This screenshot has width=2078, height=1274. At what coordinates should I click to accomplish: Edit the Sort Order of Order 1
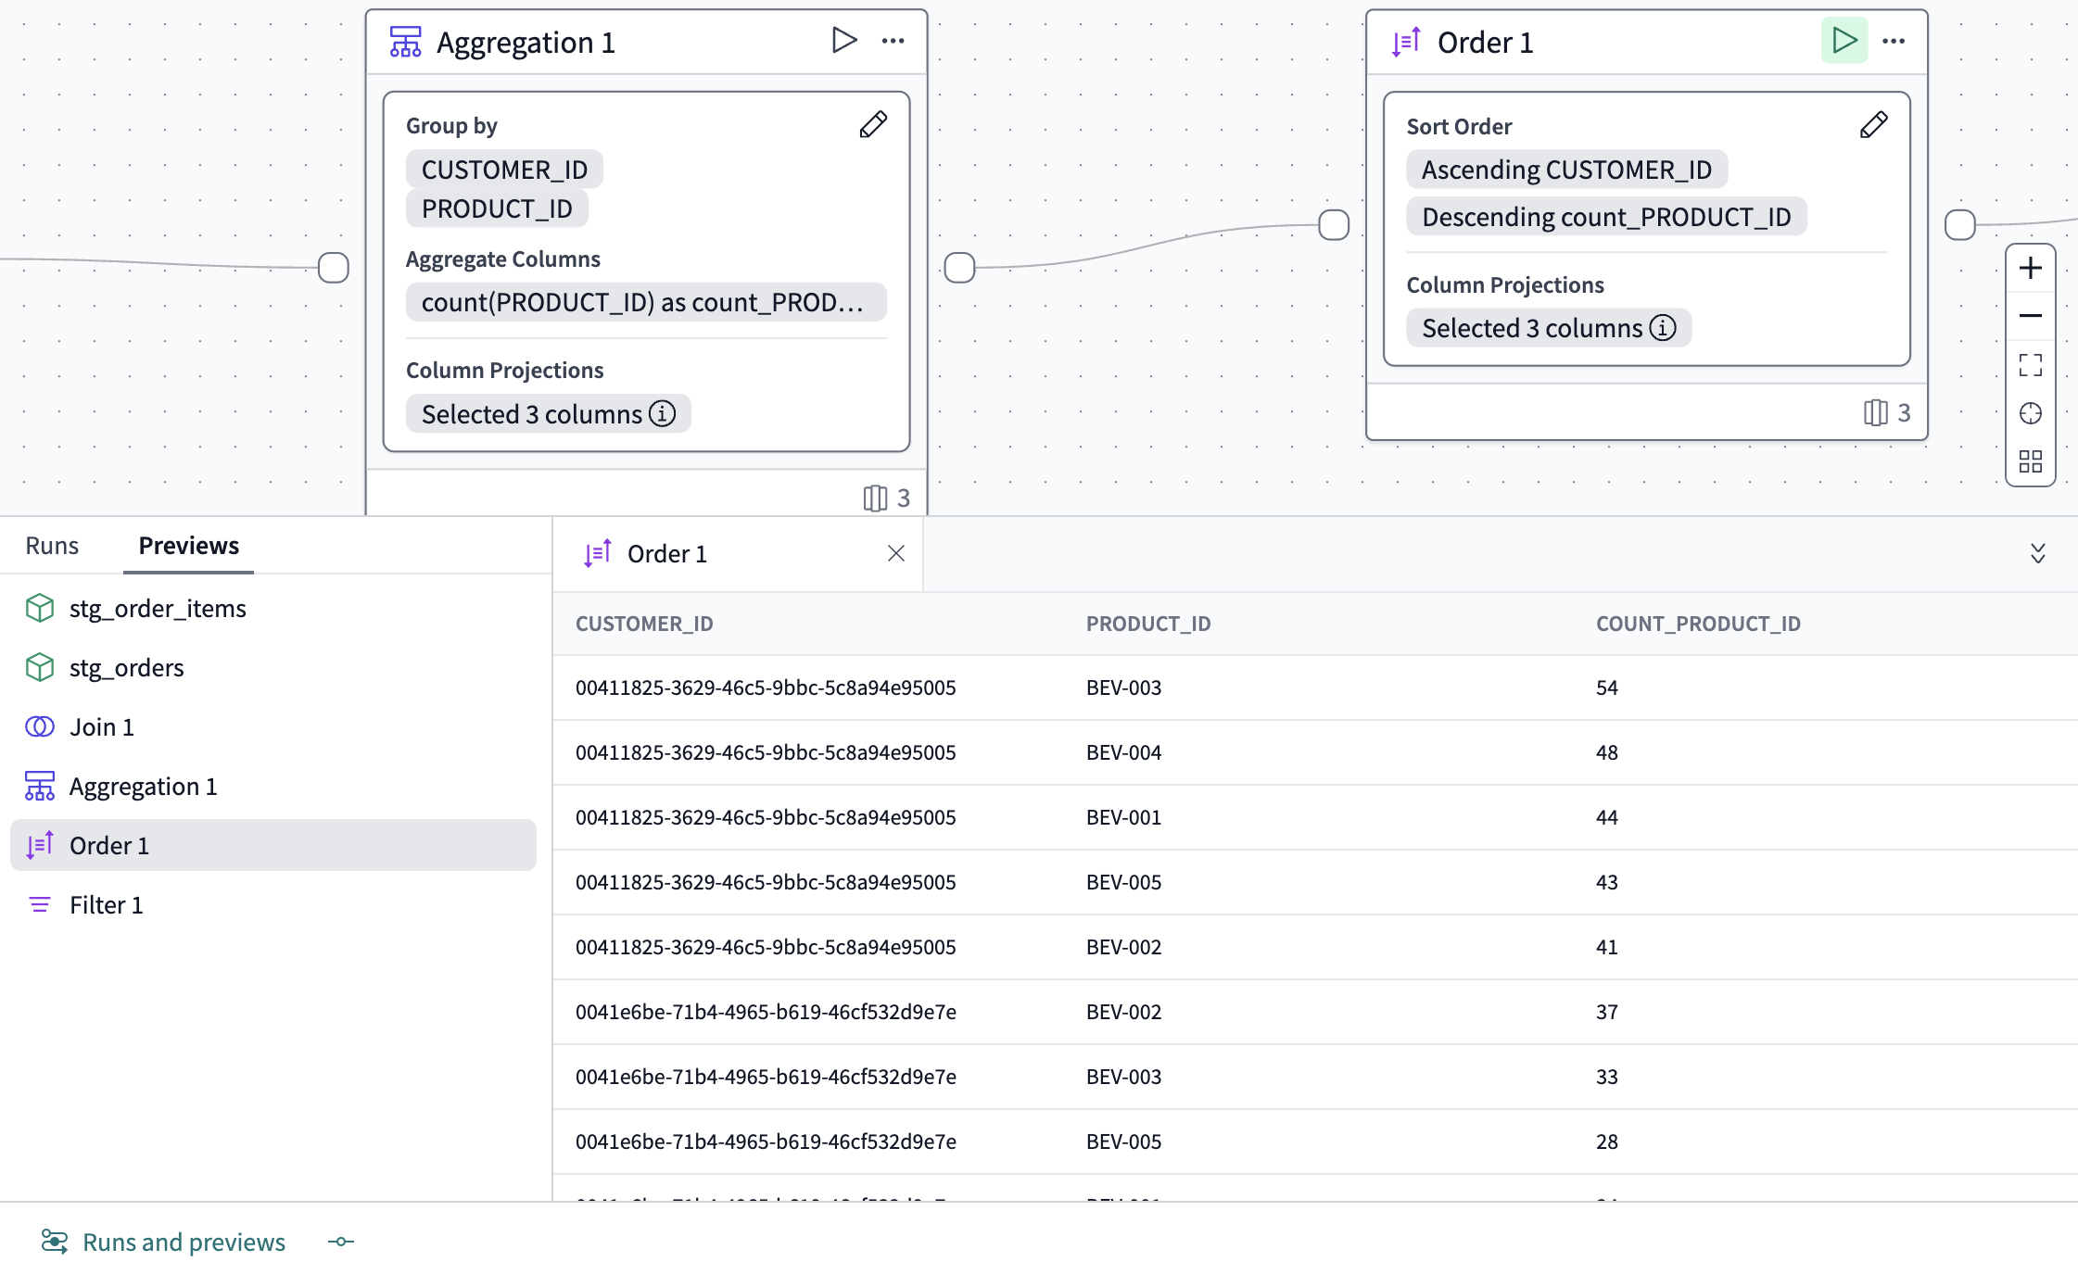tap(1872, 123)
